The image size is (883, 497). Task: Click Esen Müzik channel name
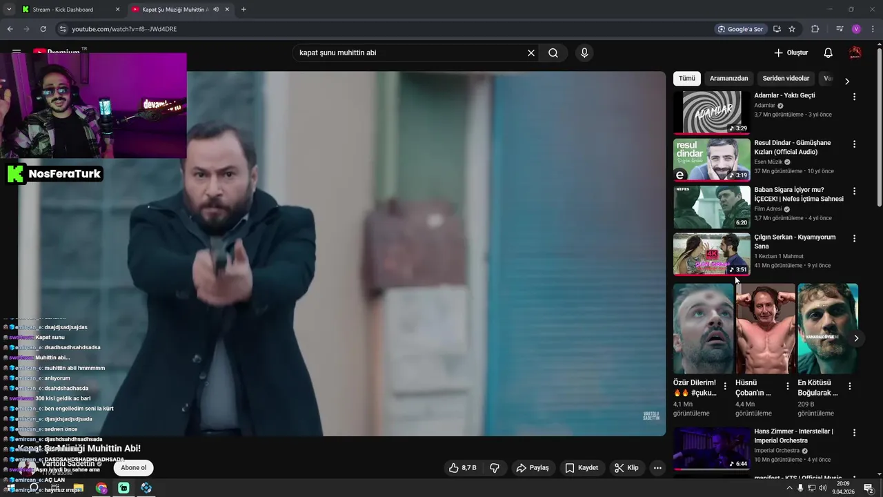coord(768,162)
